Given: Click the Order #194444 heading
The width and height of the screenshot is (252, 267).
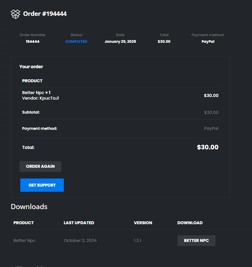Looking at the screenshot, I should (45, 14).
